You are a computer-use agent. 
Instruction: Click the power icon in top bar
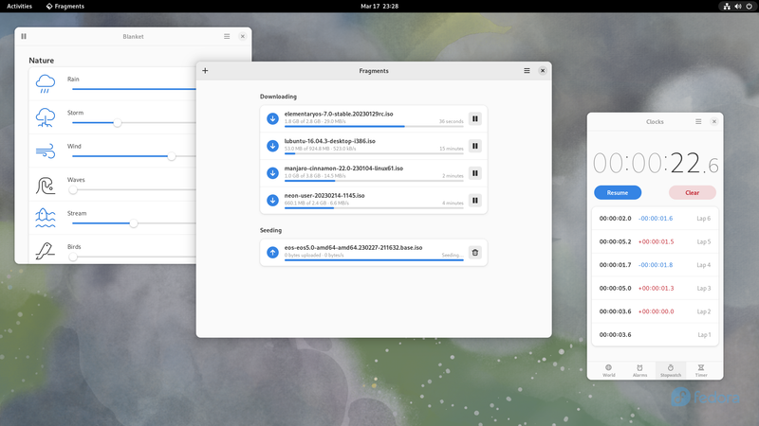(x=750, y=7)
